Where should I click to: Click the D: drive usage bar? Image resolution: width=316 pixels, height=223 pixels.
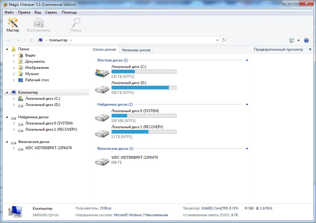tap(143, 87)
